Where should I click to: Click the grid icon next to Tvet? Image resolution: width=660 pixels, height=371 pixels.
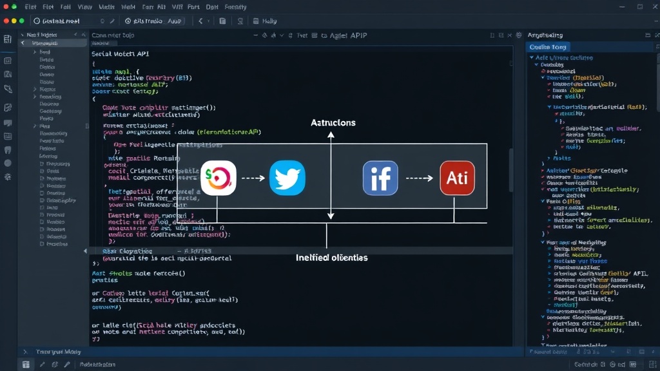point(315,35)
